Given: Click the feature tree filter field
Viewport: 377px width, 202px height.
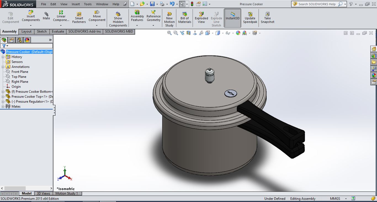Looking at the screenshot, I should (27, 46).
